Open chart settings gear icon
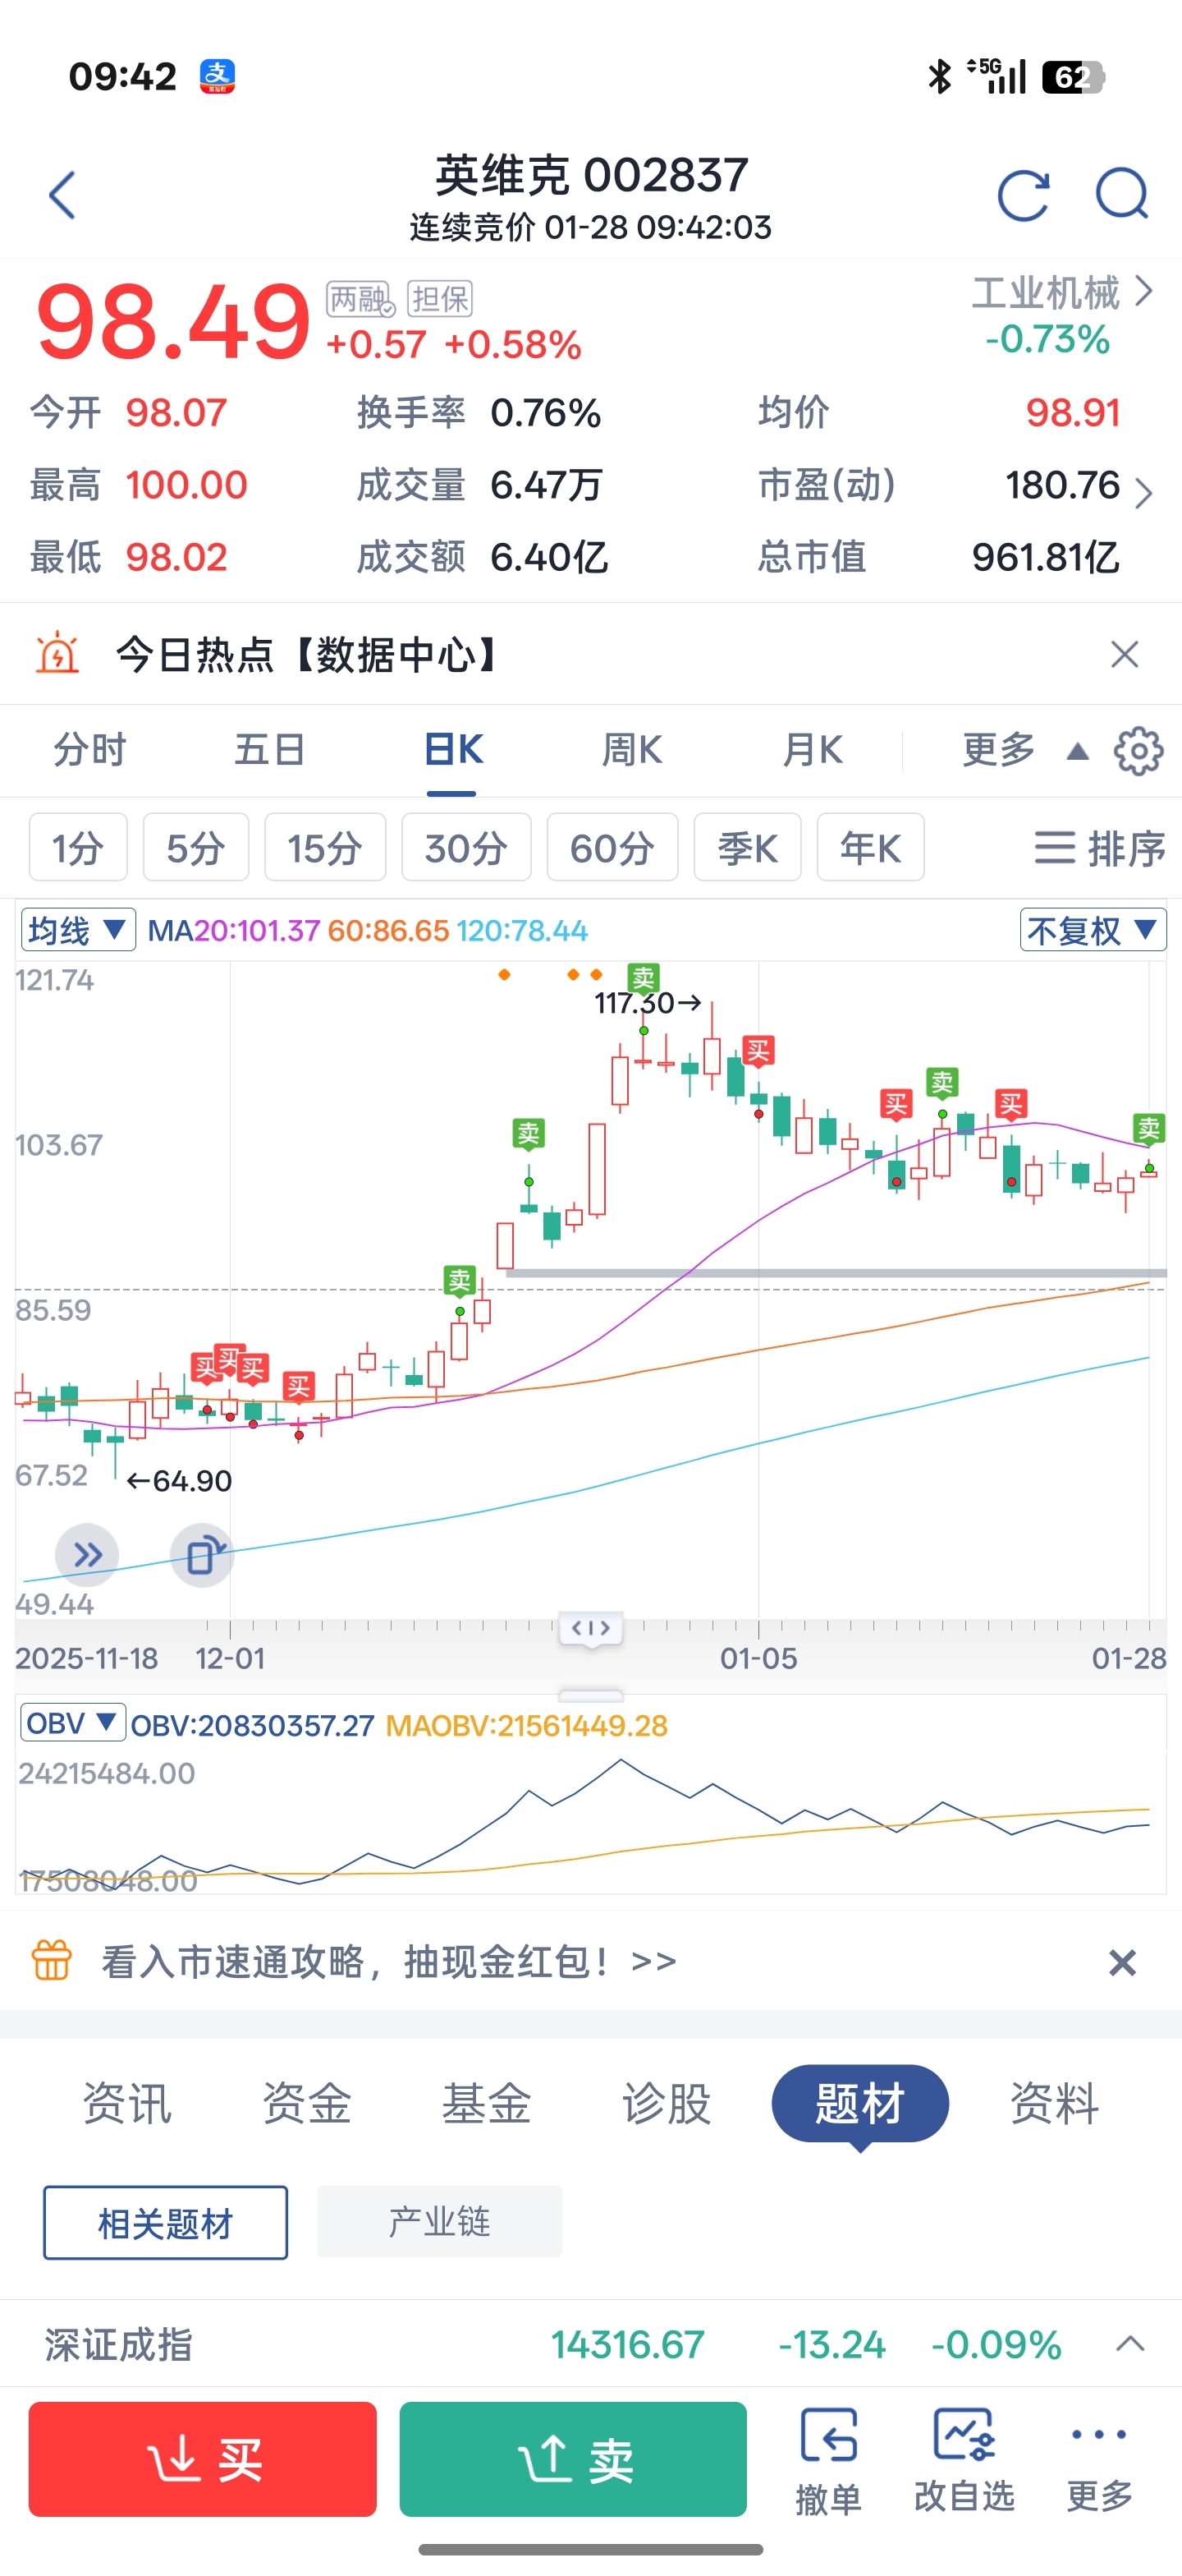1182x2576 pixels. click(1138, 751)
